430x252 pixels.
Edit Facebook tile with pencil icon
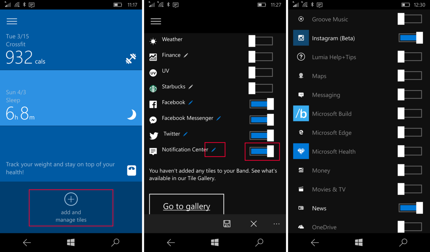click(191, 103)
